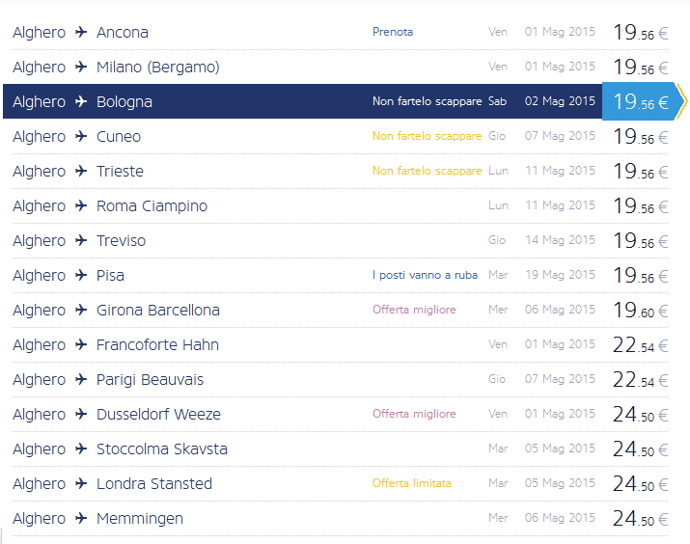Click the airplane icon before Roma Ciampino
Image resolution: width=690 pixels, height=544 pixels.
pos(81,205)
